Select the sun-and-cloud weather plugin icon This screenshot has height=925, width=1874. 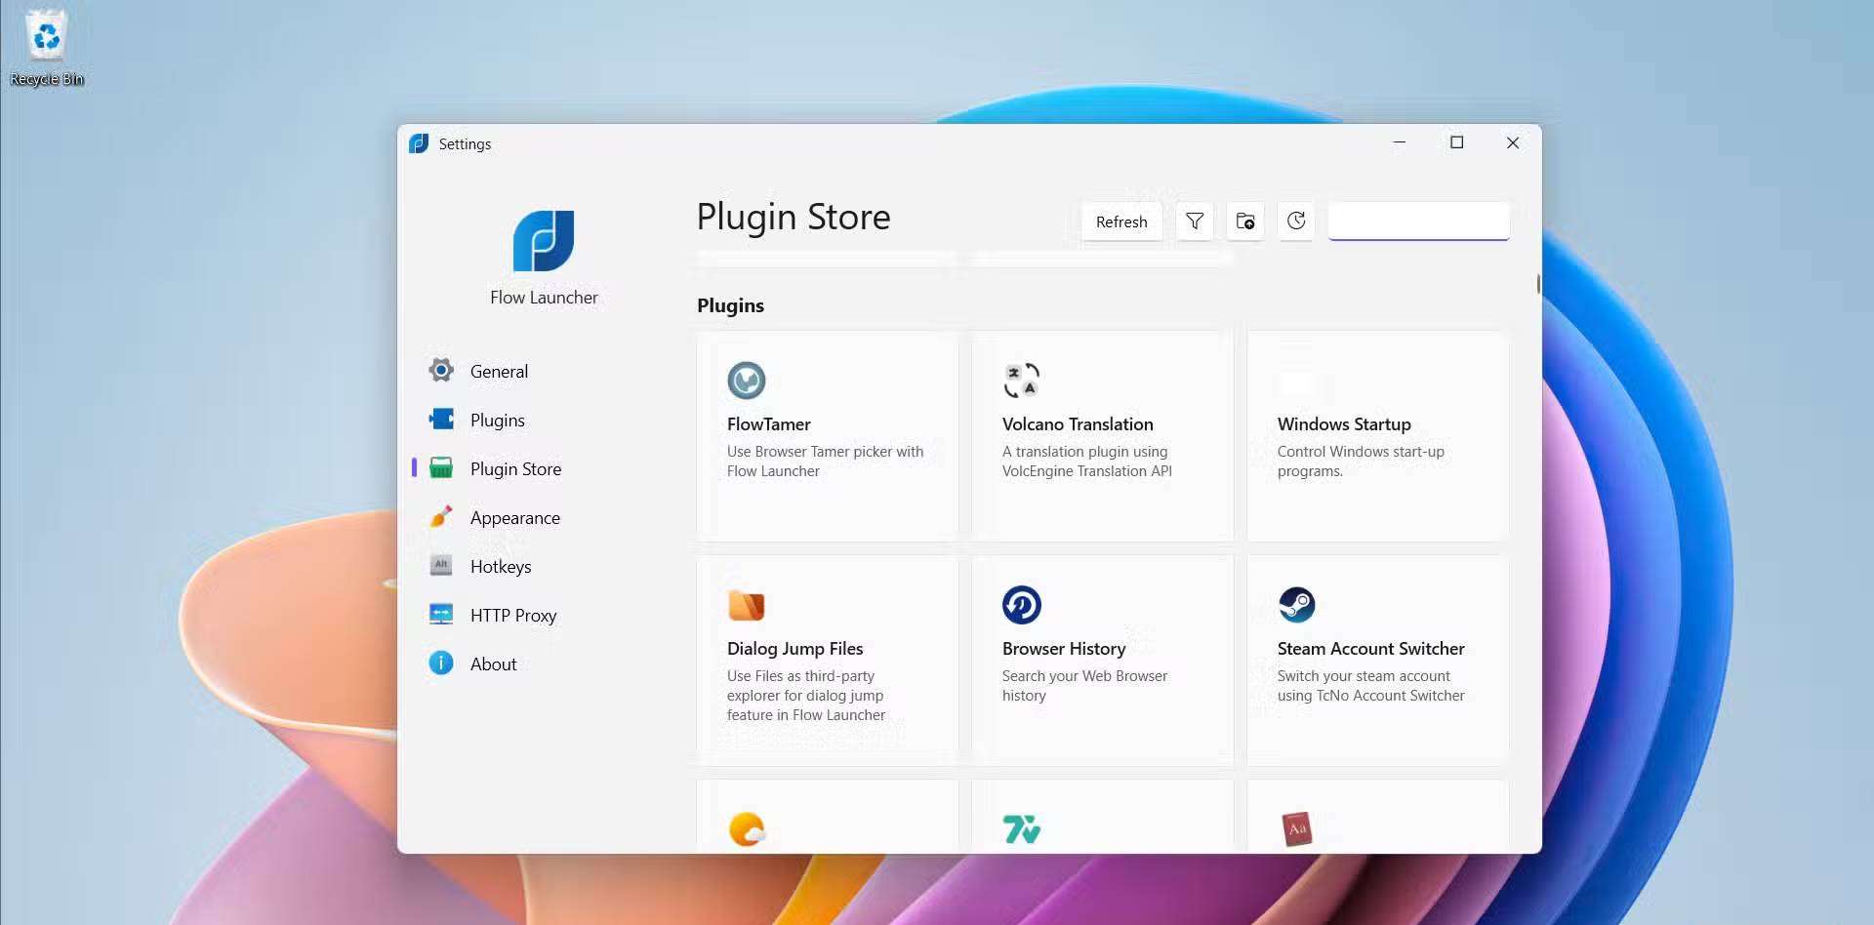coord(747,829)
